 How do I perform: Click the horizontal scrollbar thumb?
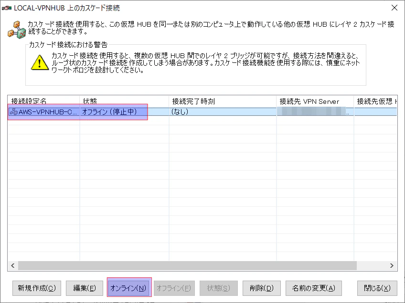[187, 266]
